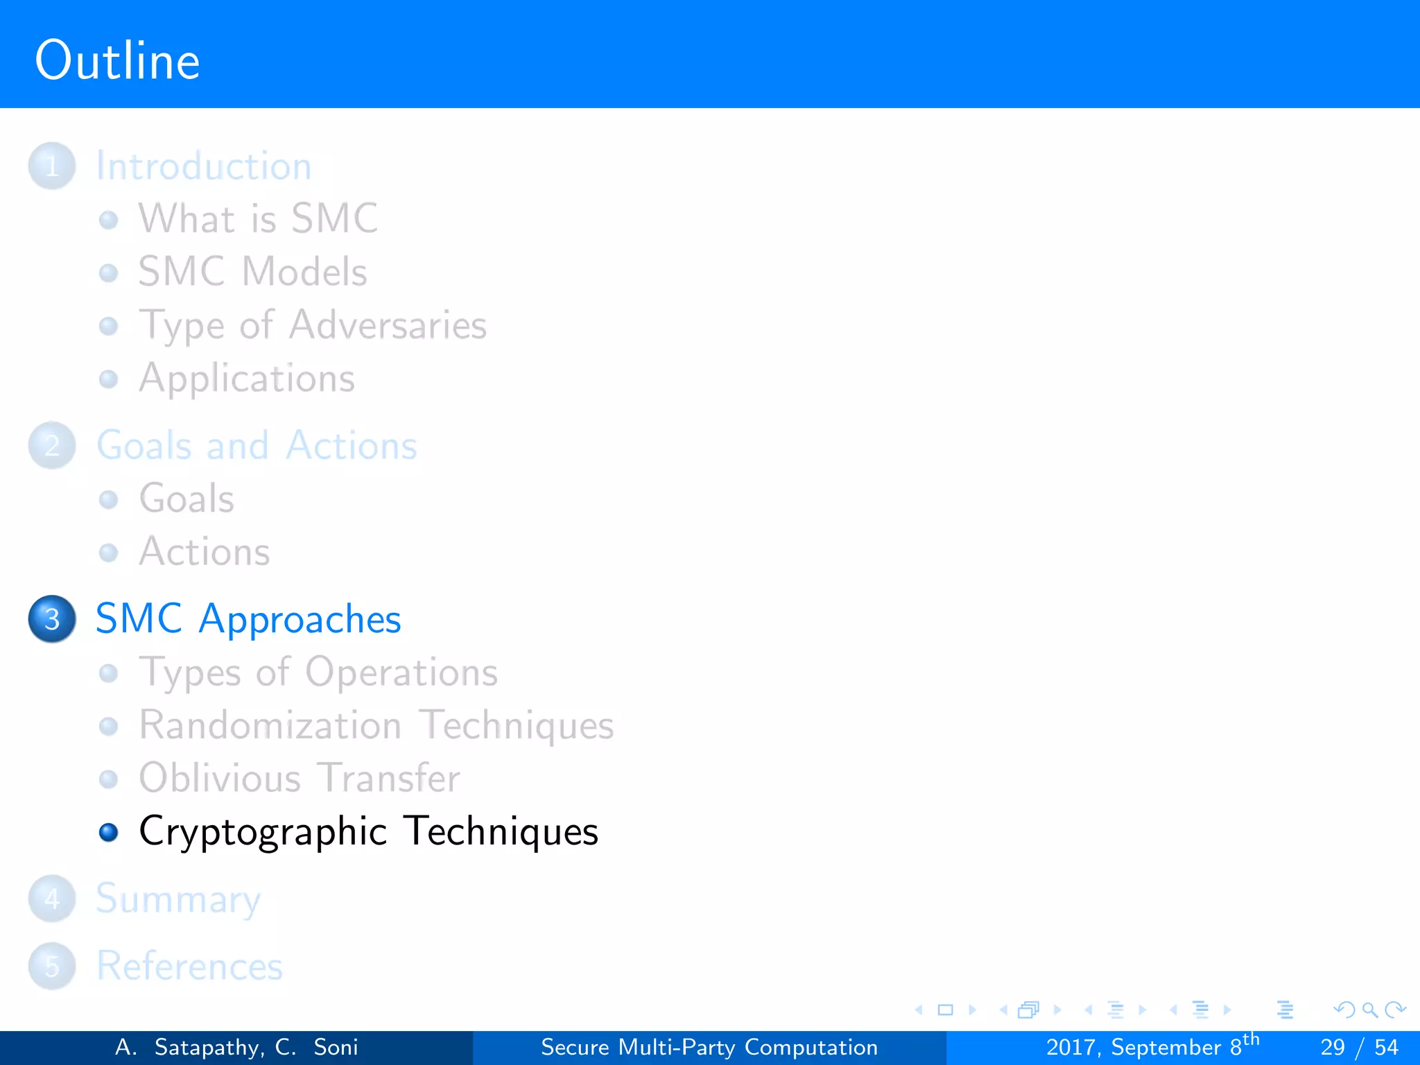Image resolution: width=1420 pixels, height=1065 pixels.
Task: Click the stacked frames navigation icon
Action: 1028,1010
